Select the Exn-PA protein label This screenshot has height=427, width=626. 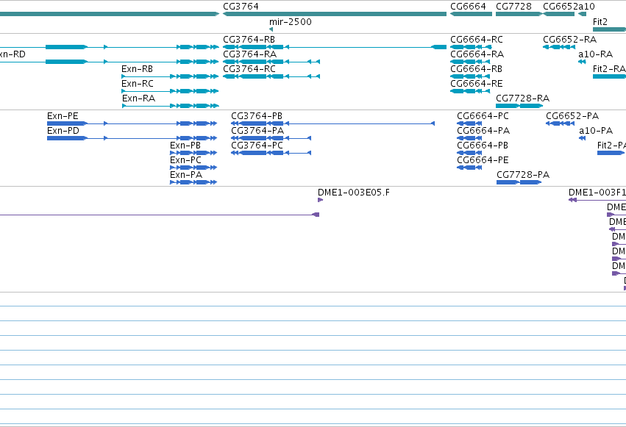pyautogui.click(x=186, y=175)
